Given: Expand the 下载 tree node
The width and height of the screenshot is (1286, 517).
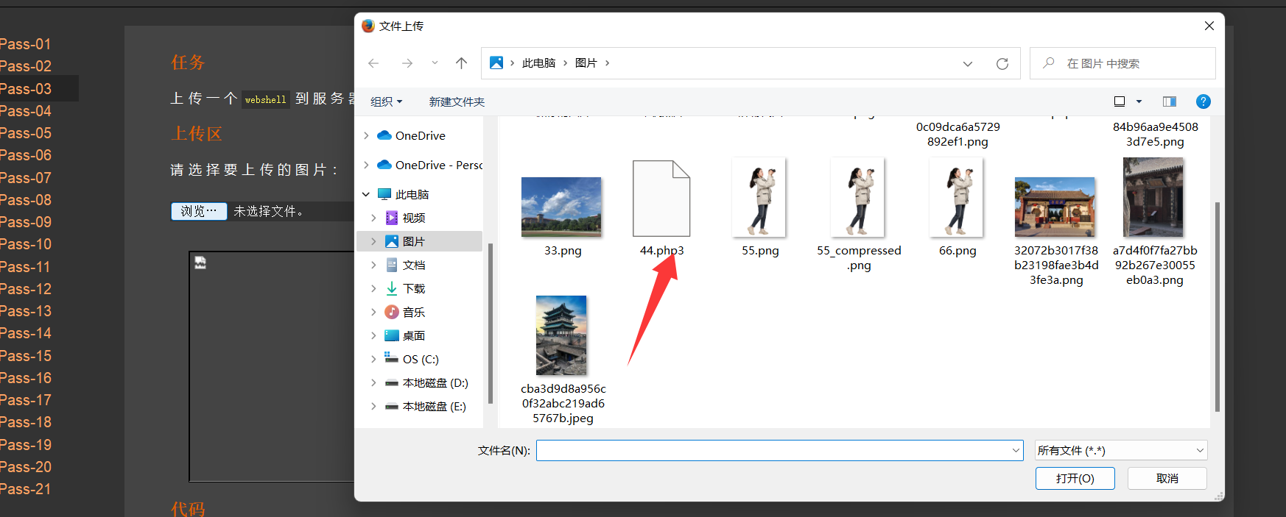Looking at the screenshot, I should coord(373,288).
